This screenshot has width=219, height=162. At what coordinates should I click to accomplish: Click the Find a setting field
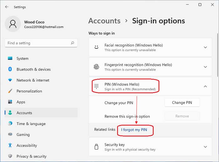click(x=41, y=43)
